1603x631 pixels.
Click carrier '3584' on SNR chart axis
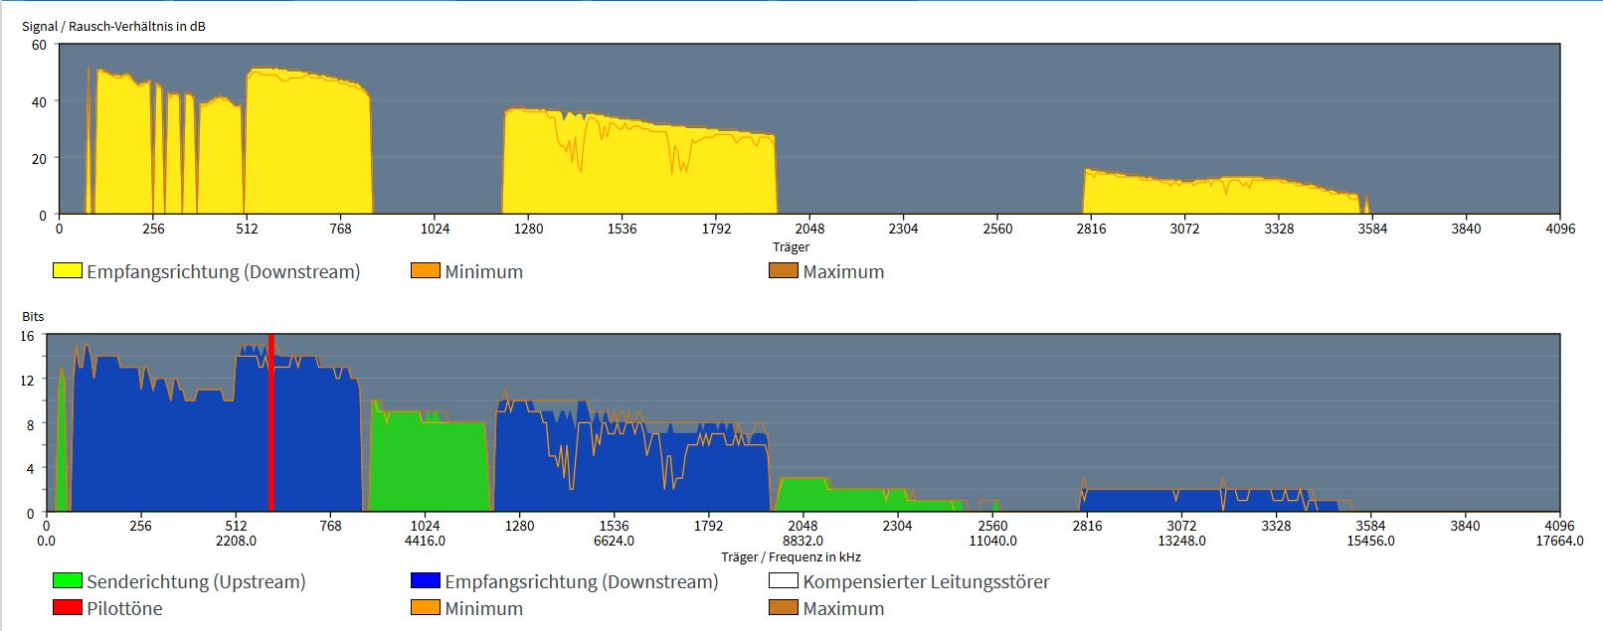coord(1372,229)
